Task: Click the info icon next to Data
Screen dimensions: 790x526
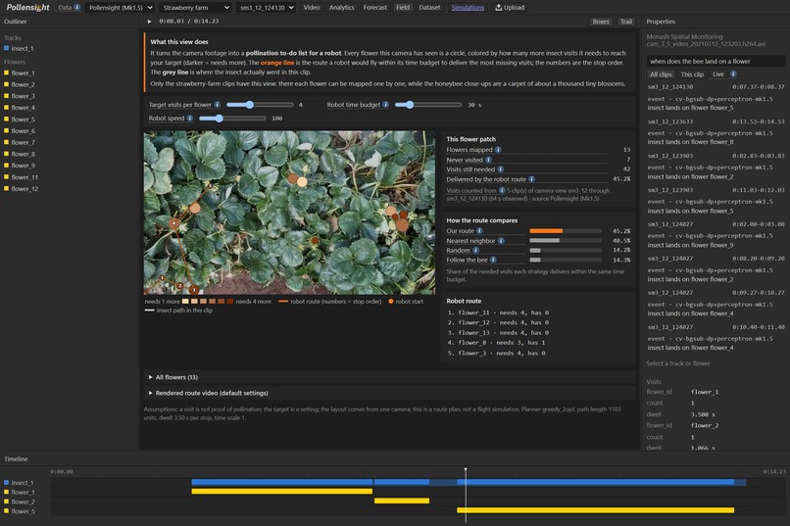Action: tap(77, 8)
